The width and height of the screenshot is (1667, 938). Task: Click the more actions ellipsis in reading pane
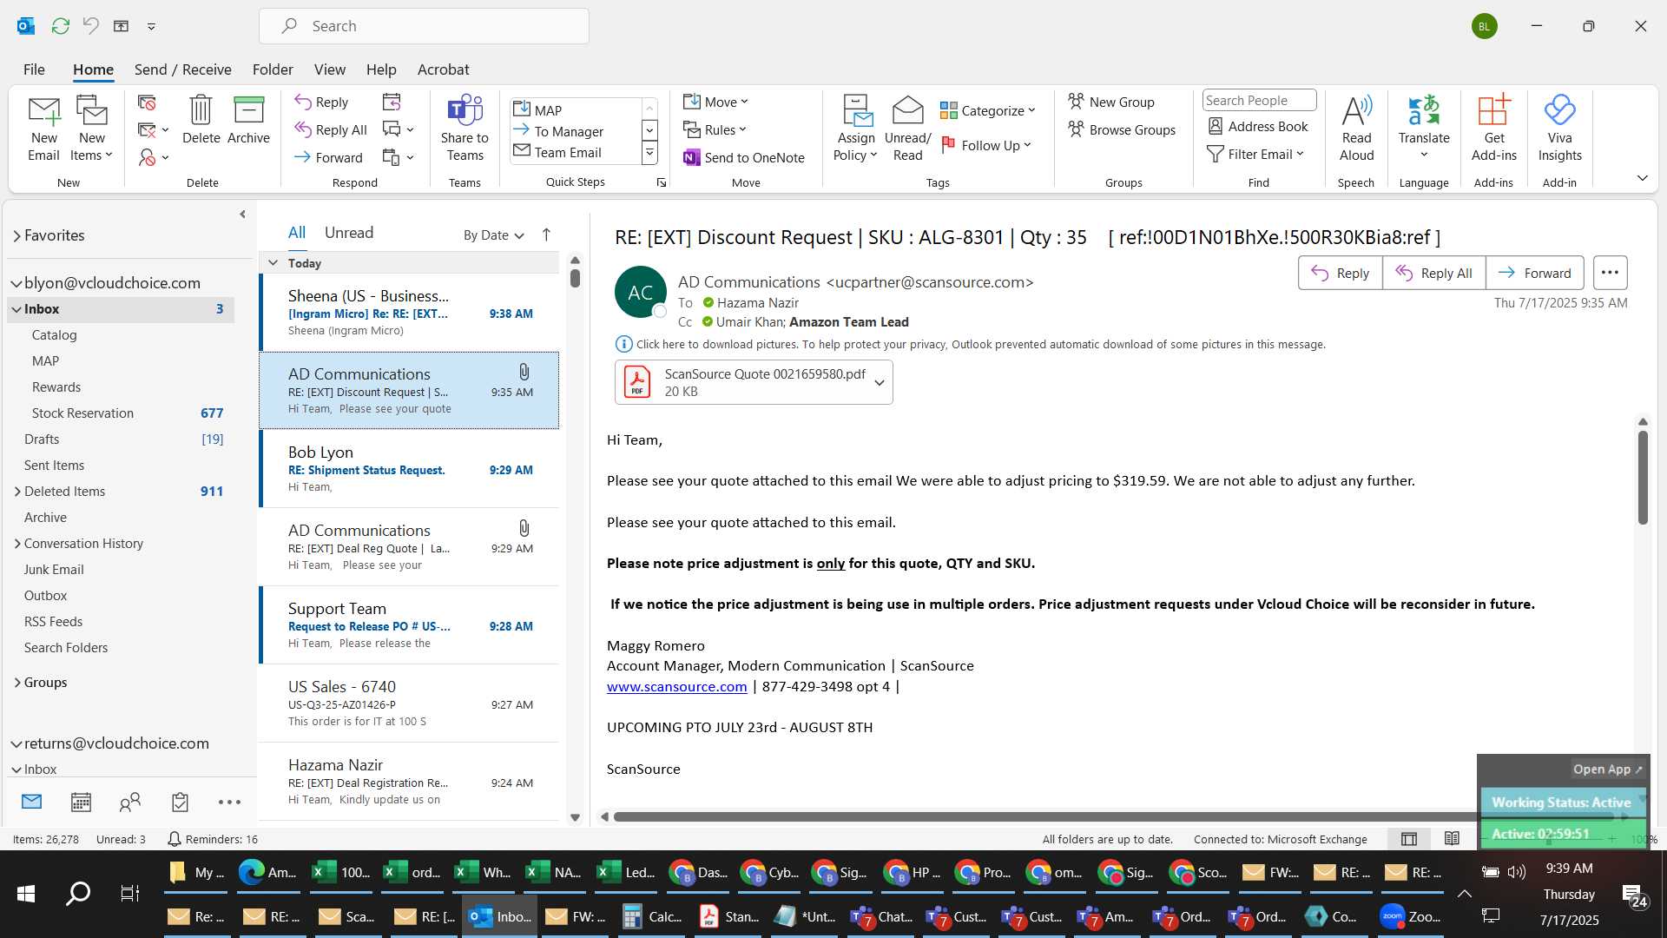[1610, 273]
